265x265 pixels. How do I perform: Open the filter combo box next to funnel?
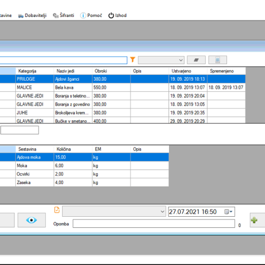(161, 60)
